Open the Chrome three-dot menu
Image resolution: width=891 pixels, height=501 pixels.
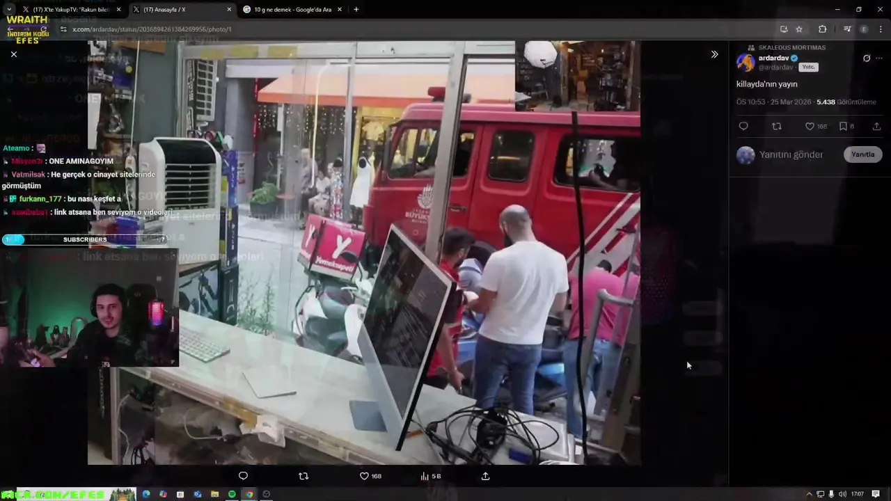click(881, 29)
